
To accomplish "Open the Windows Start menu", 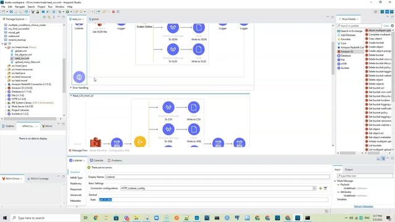I will pyautogui.click(x=4, y=218).
